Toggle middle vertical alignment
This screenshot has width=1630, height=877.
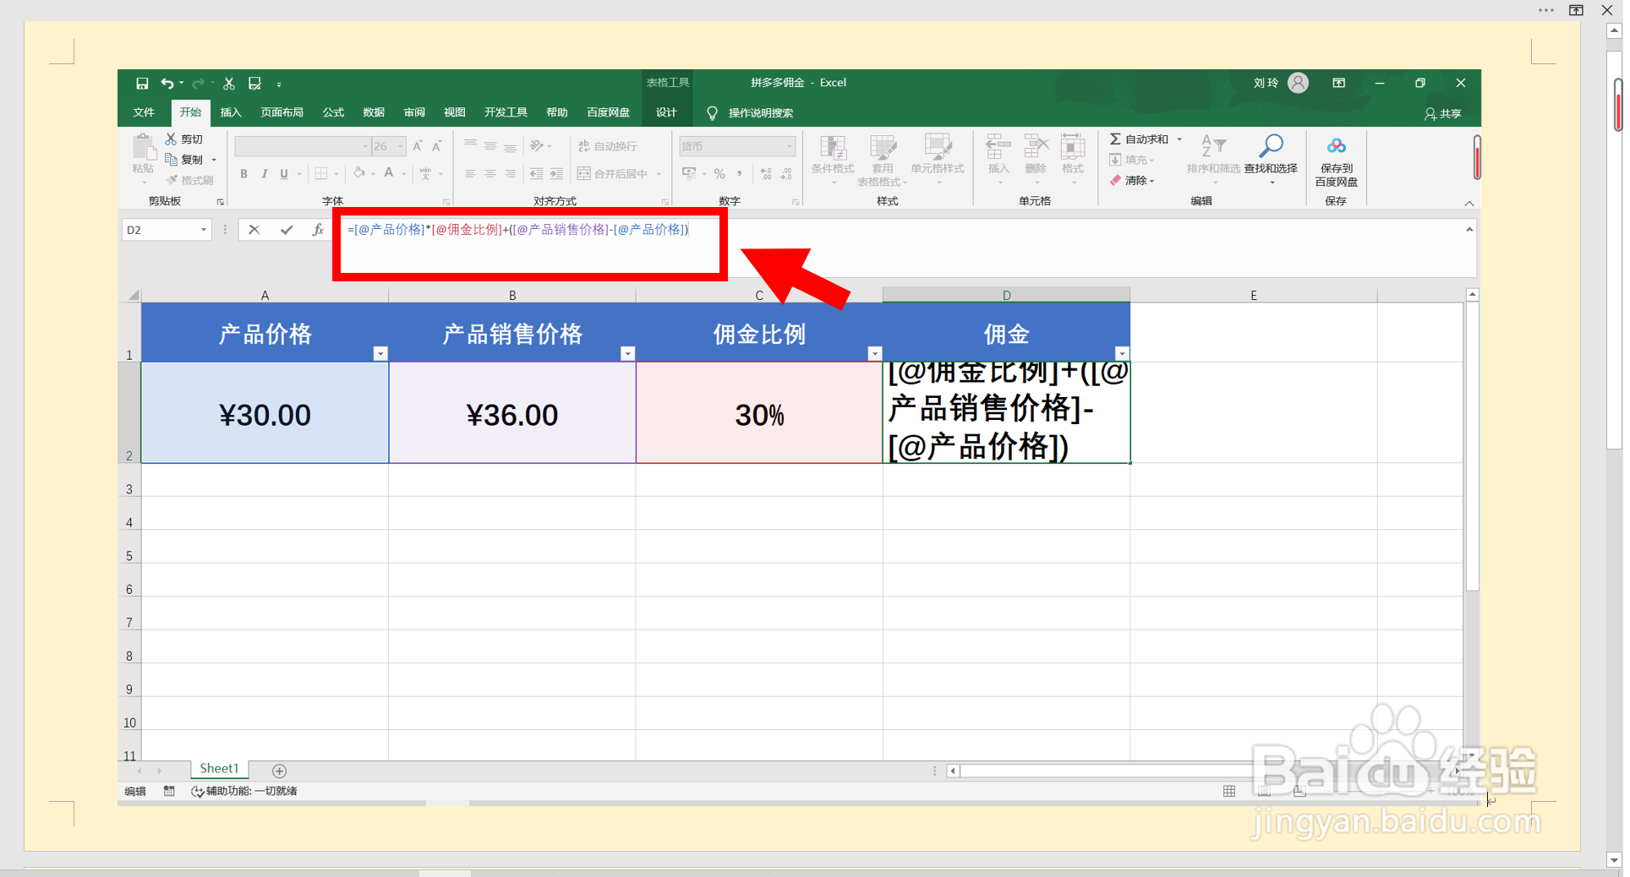pyautogui.click(x=490, y=146)
